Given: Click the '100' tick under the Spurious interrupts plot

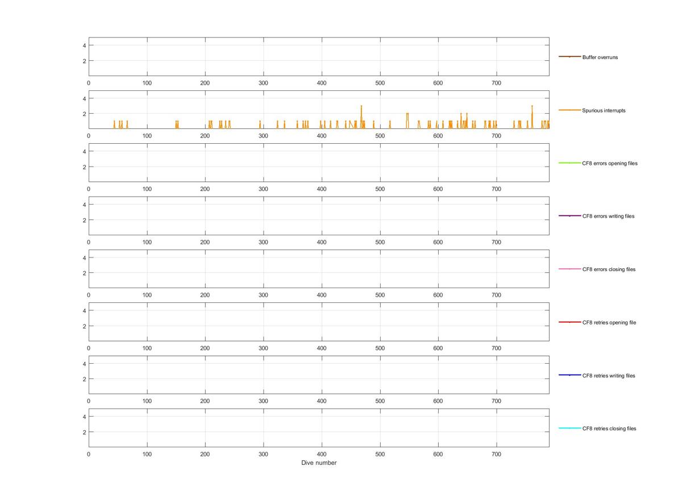Looking at the screenshot, I should [147, 136].
